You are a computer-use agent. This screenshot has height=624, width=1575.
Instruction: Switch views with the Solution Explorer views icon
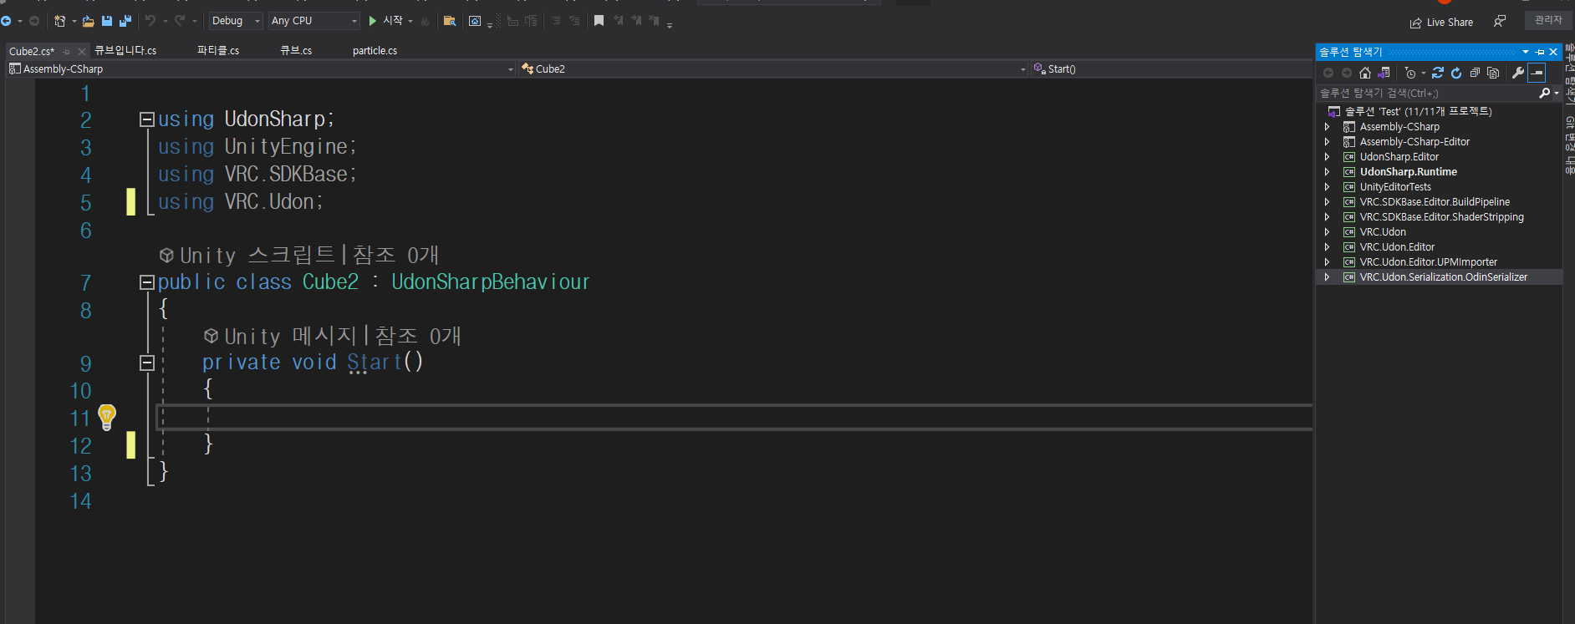pyautogui.click(x=1384, y=73)
